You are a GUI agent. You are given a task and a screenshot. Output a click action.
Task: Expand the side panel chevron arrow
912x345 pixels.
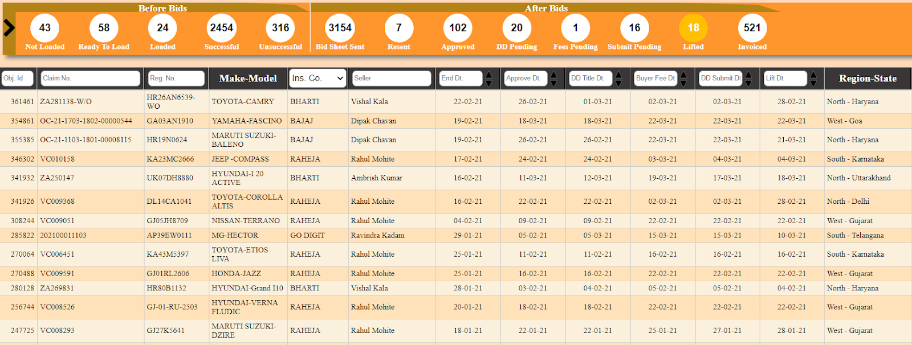point(9,28)
